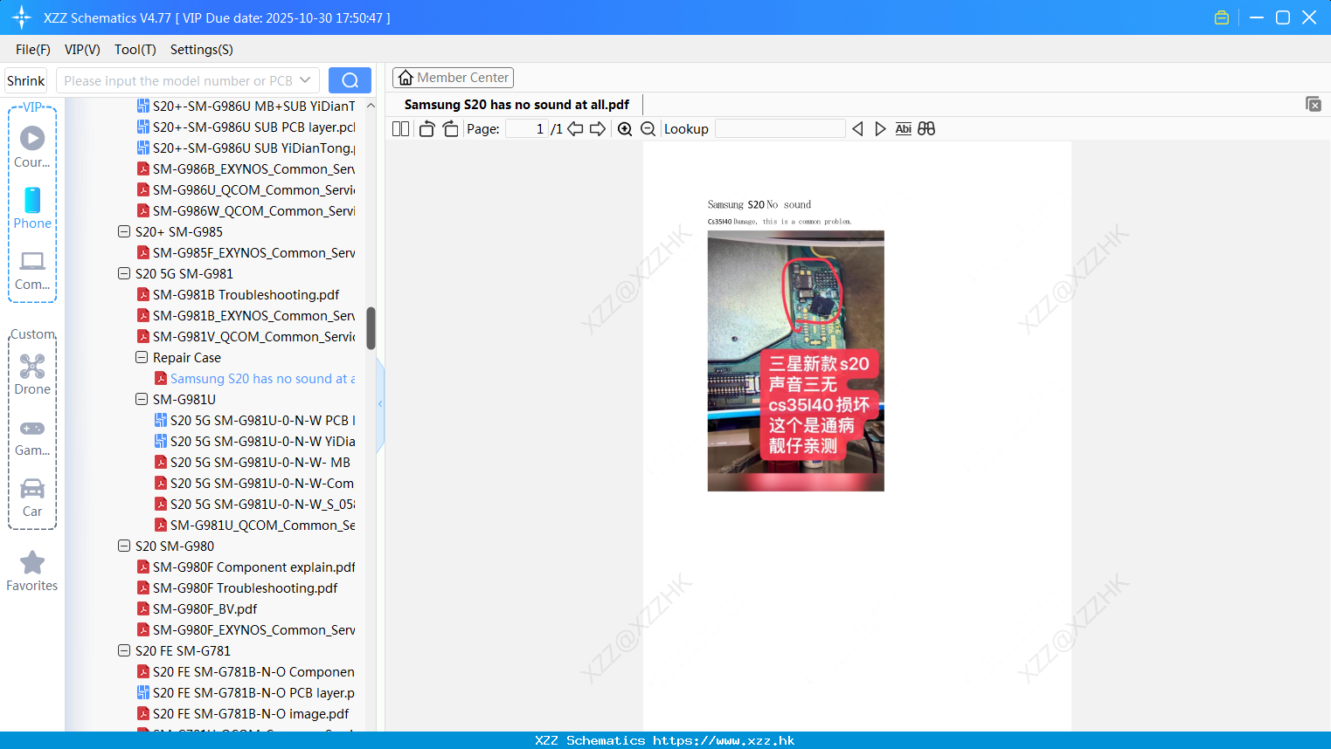Zoom out of the PDF
This screenshot has width=1331, height=749.
[x=648, y=129]
